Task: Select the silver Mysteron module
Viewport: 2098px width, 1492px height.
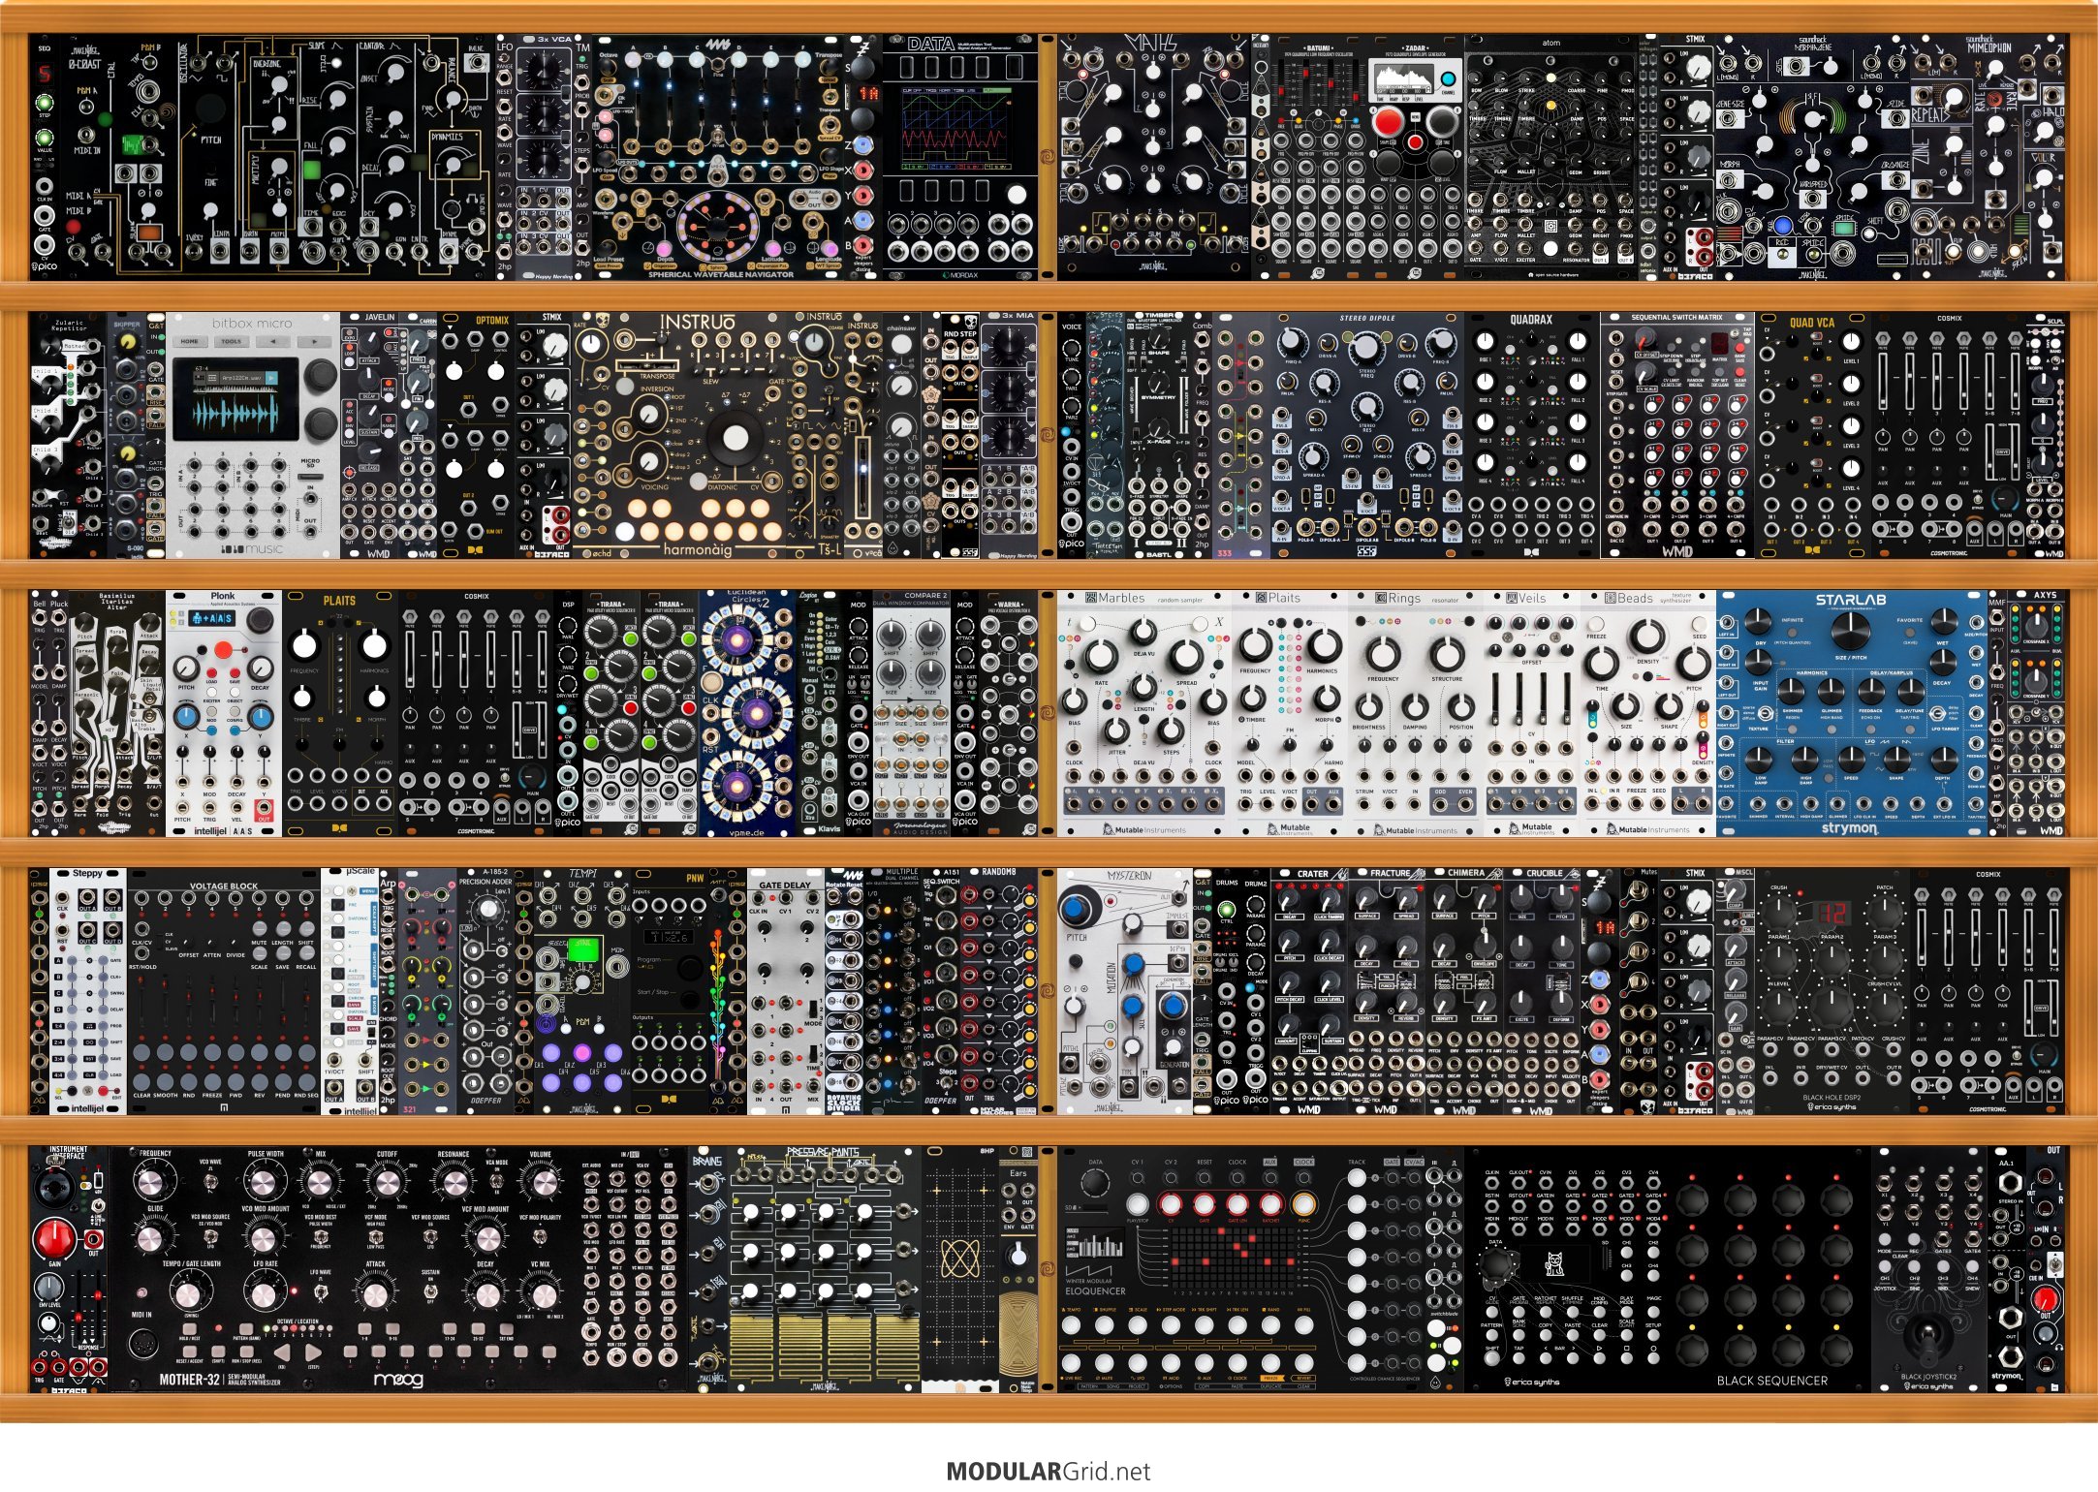Action: coord(1125,991)
